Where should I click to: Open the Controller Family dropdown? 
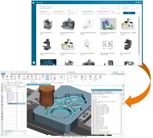point(45,13)
